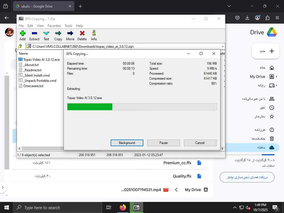
Task: Open the browser Downloads icon
Action: coord(247,18)
